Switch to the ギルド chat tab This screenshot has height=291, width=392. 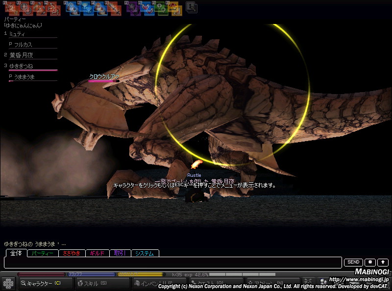(x=98, y=253)
